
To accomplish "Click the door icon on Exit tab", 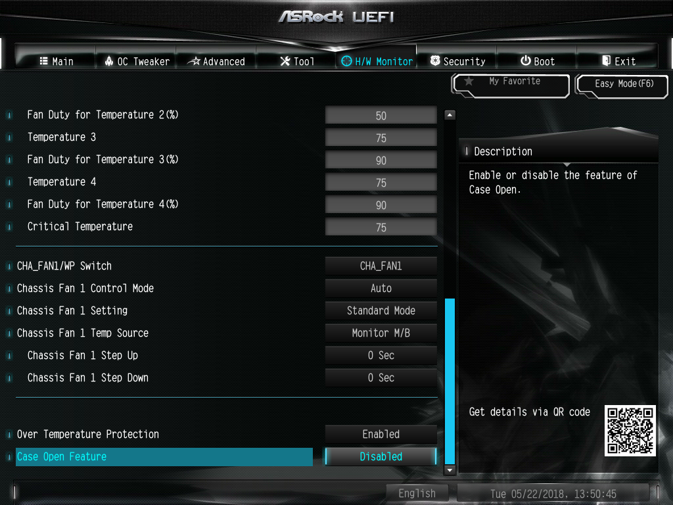I will 606,60.
